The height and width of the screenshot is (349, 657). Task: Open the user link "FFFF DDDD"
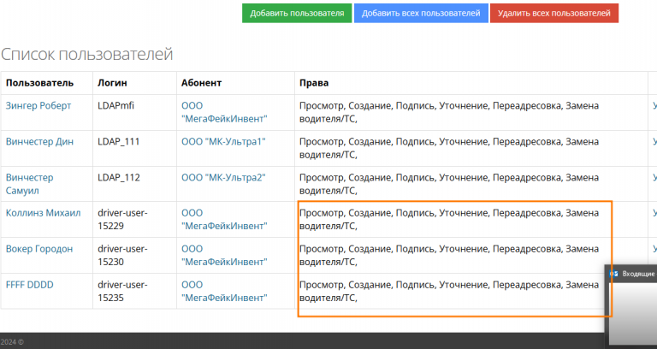pyautogui.click(x=31, y=284)
